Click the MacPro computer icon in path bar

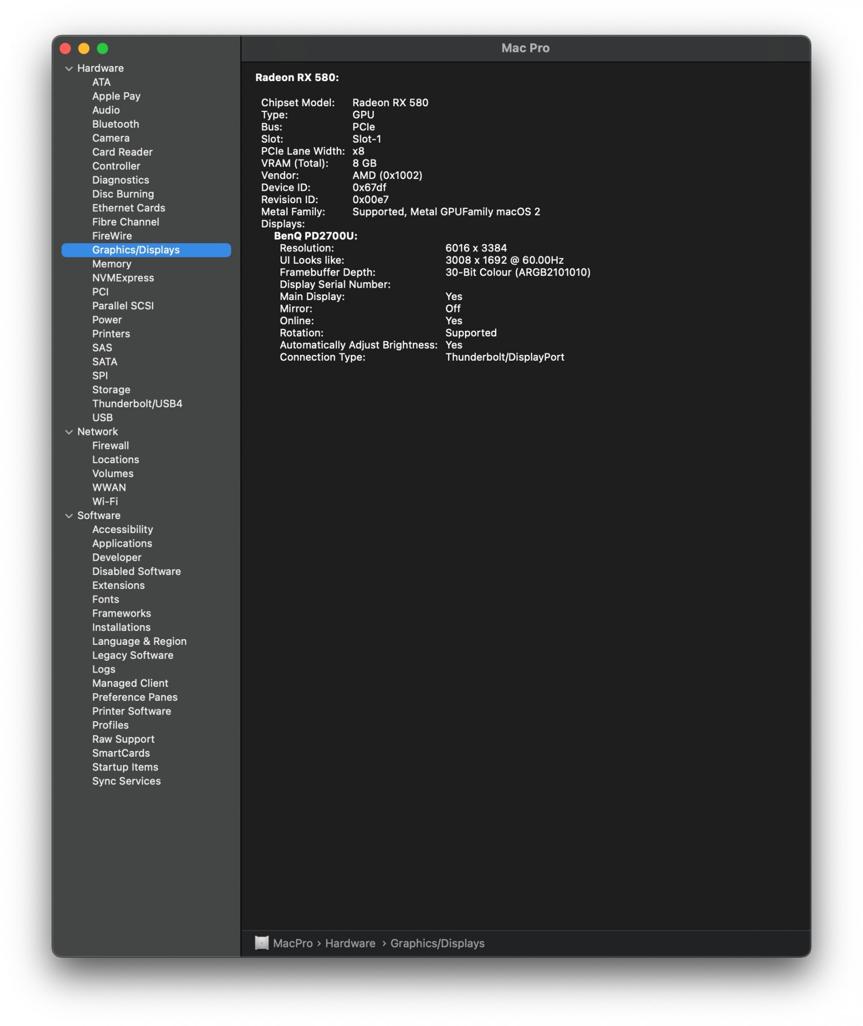coord(262,943)
